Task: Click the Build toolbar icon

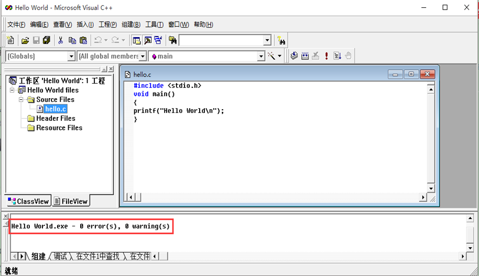Action: [305, 56]
